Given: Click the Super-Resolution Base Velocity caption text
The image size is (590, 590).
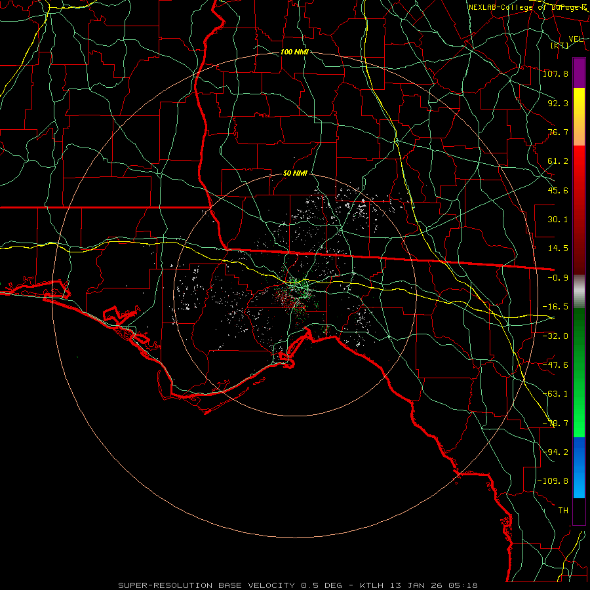Looking at the screenshot, I should click(x=298, y=585).
